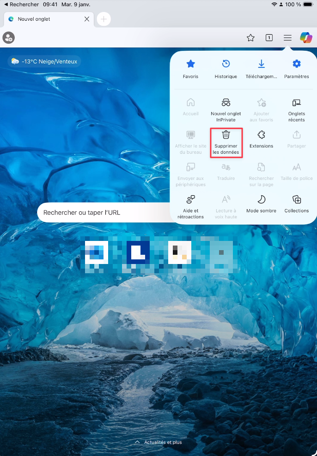Tap Lecture à voix haute
Screen dimensions: 317x456
click(226, 207)
